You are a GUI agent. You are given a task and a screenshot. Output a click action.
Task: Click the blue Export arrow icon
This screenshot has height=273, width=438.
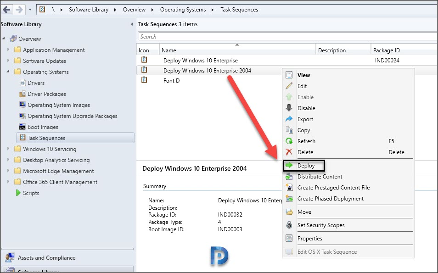pos(289,119)
